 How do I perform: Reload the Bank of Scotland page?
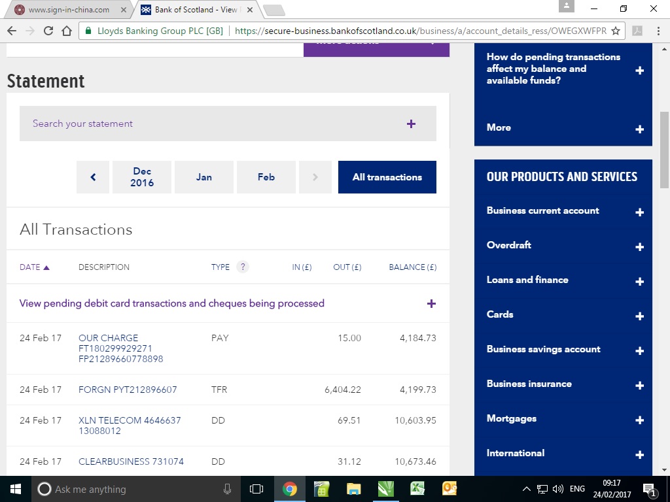(48, 31)
